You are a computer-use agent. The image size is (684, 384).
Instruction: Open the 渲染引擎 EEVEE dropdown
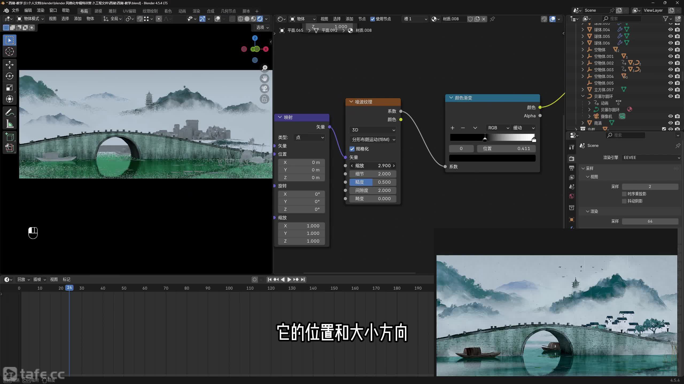tap(651, 158)
